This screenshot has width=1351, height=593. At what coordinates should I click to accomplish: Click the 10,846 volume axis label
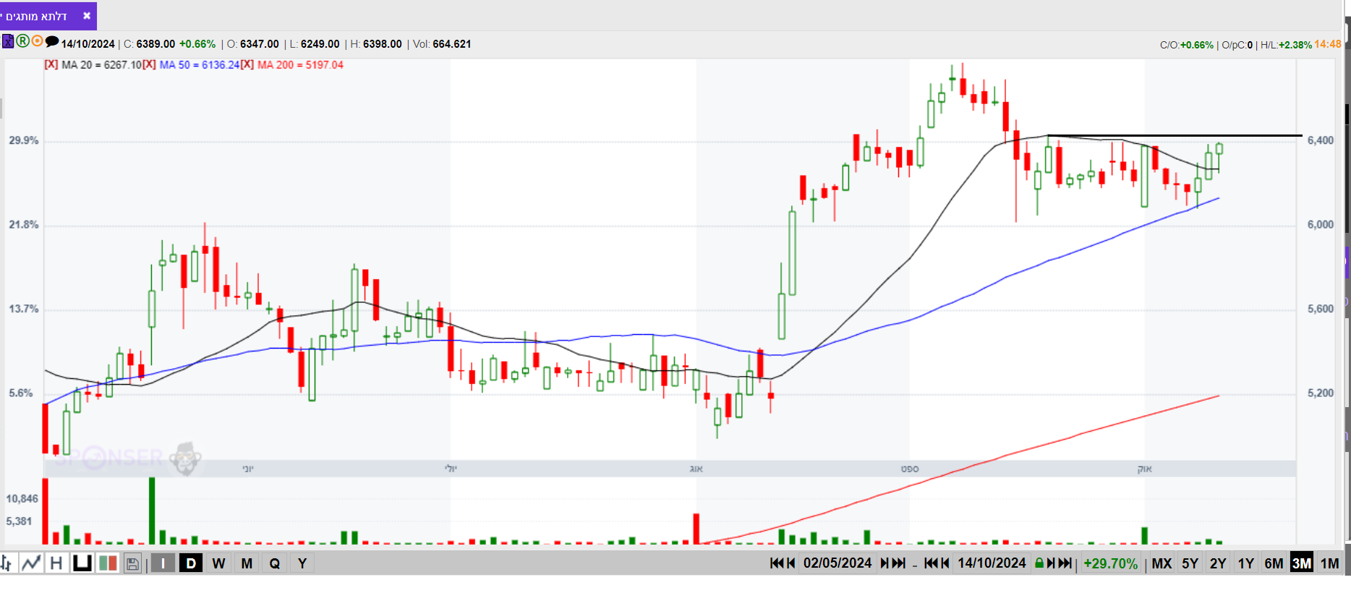click(22, 498)
